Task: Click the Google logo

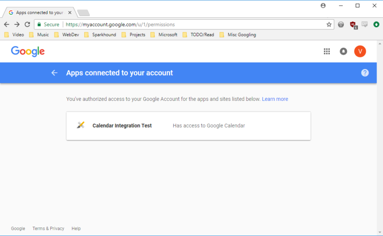Action: (28, 51)
